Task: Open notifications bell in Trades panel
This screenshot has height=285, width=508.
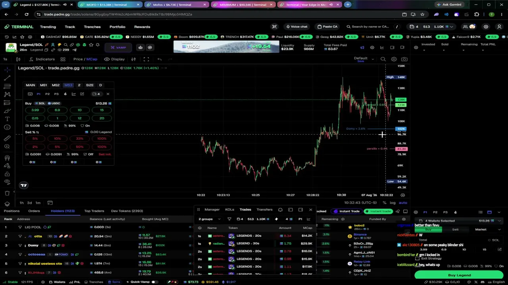Action: pos(280,210)
